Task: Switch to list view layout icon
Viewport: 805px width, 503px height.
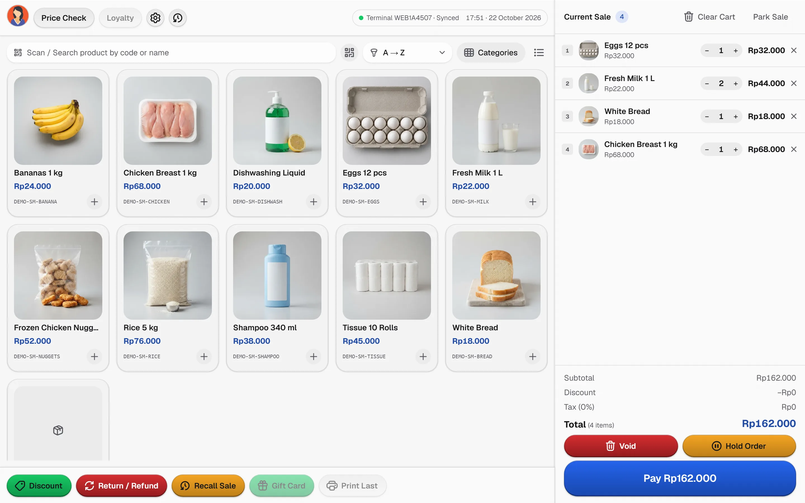Action: pyautogui.click(x=539, y=53)
